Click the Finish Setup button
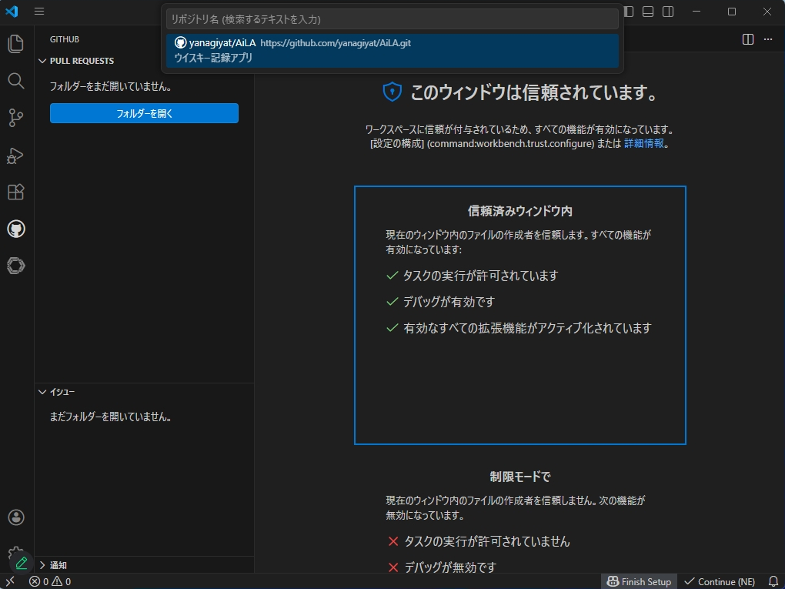This screenshot has width=785, height=589. click(638, 581)
